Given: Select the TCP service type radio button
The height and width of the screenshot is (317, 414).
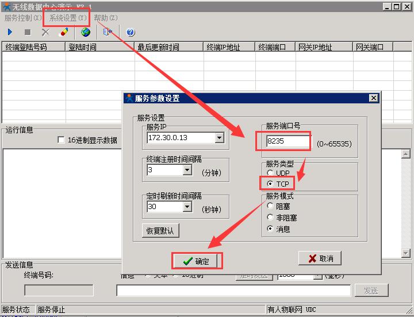Looking at the screenshot, I should (270, 184).
